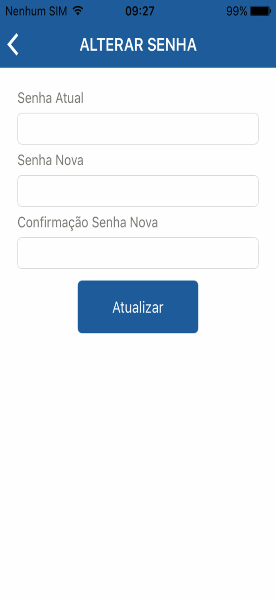Tap the ALTERAR SENHA title bar
This screenshot has height=599, width=276.
click(x=138, y=44)
